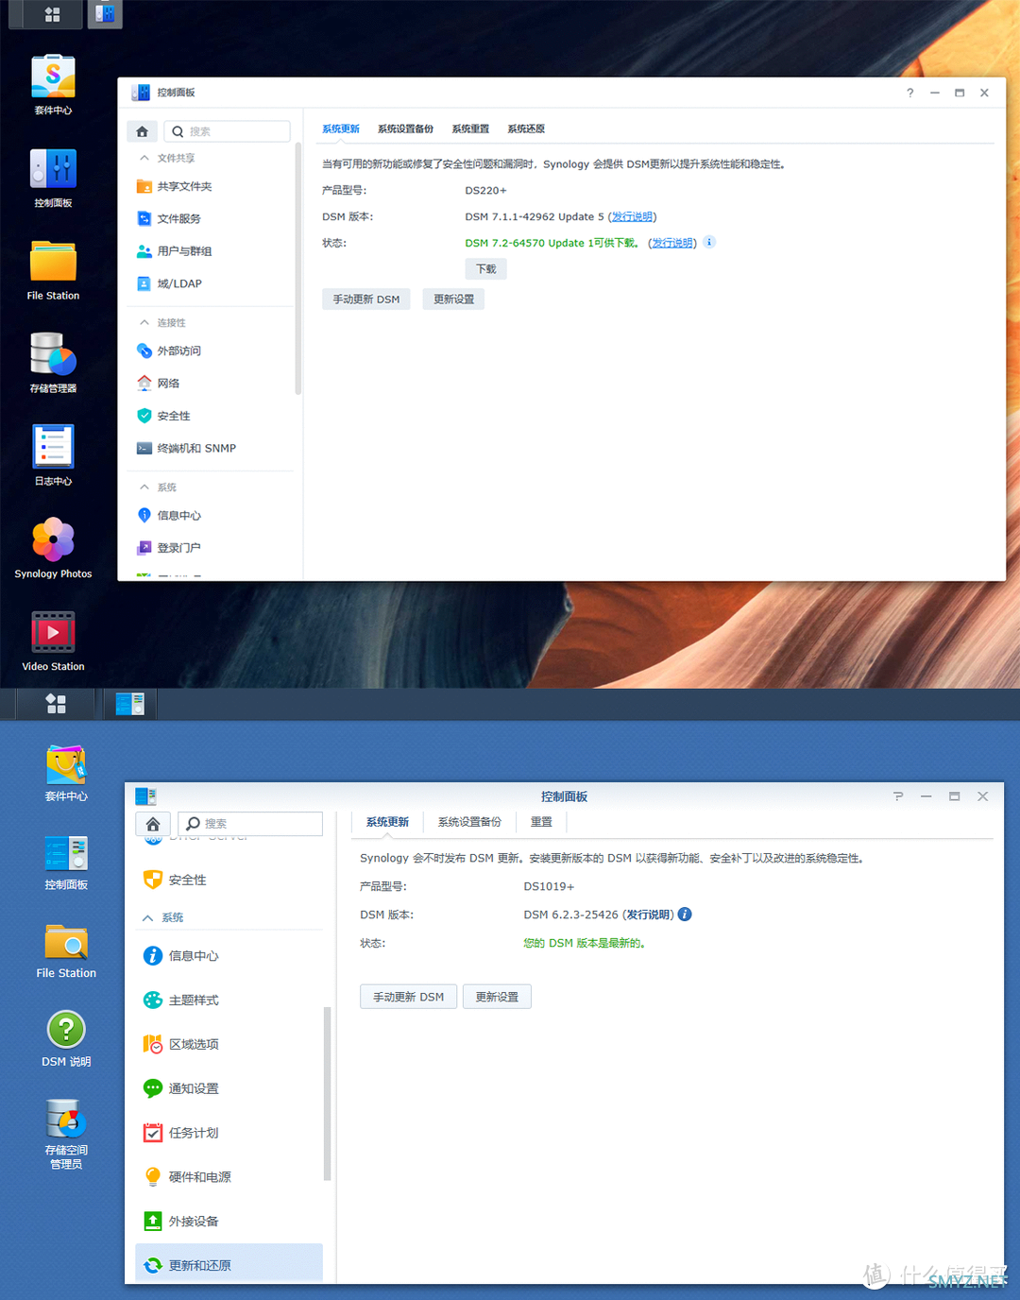This screenshot has width=1020, height=1300.
Task: Open Storage Manager icon on DSM 6 desktop
Action: click(66, 1120)
